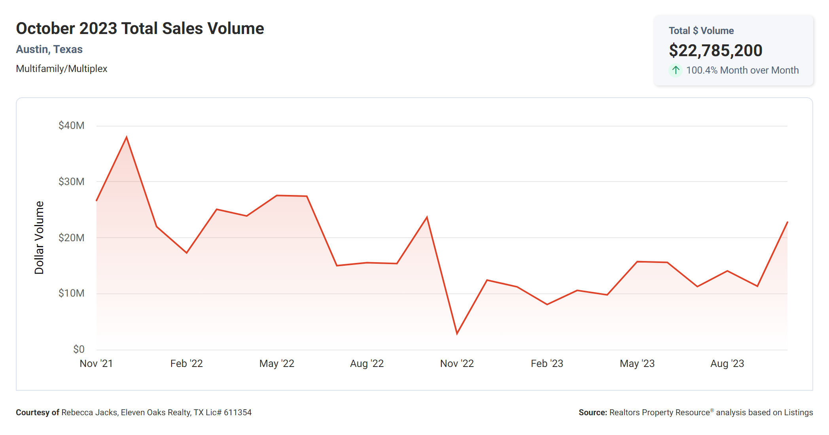Image resolution: width=829 pixels, height=435 pixels.
Task: Click the October 2023 Total Sales Volume title
Action: click(x=140, y=28)
